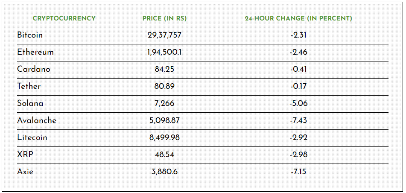Select Tether's -0.17 change value
Screen dimensions: 406x193
(x=298, y=86)
